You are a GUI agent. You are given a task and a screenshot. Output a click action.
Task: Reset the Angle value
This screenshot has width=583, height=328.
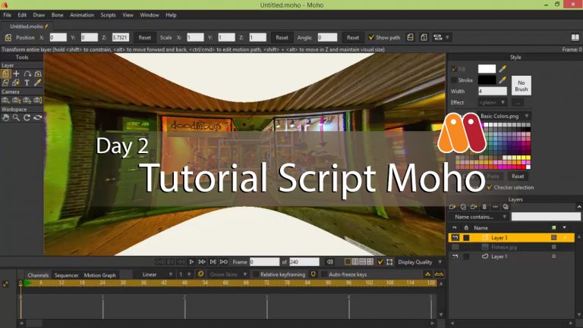click(x=353, y=37)
